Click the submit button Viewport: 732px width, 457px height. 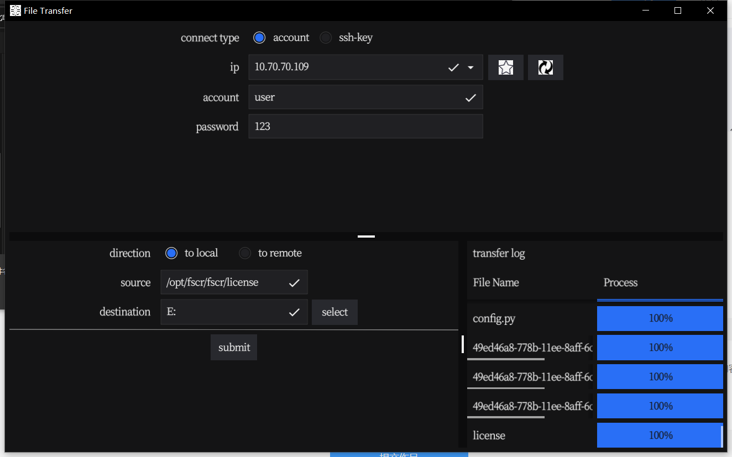pyautogui.click(x=234, y=348)
